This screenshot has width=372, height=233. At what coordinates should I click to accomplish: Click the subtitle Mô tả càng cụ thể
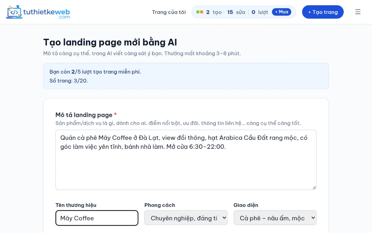(x=142, y=53)
